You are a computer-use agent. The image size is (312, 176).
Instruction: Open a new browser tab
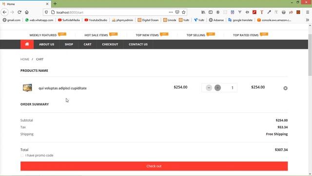[x=55, y=4]
